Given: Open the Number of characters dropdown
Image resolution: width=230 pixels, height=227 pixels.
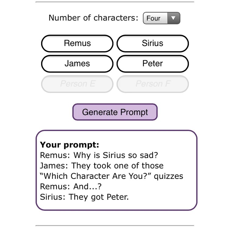Looking at the screenshot, I should click(x=161, y=18).
